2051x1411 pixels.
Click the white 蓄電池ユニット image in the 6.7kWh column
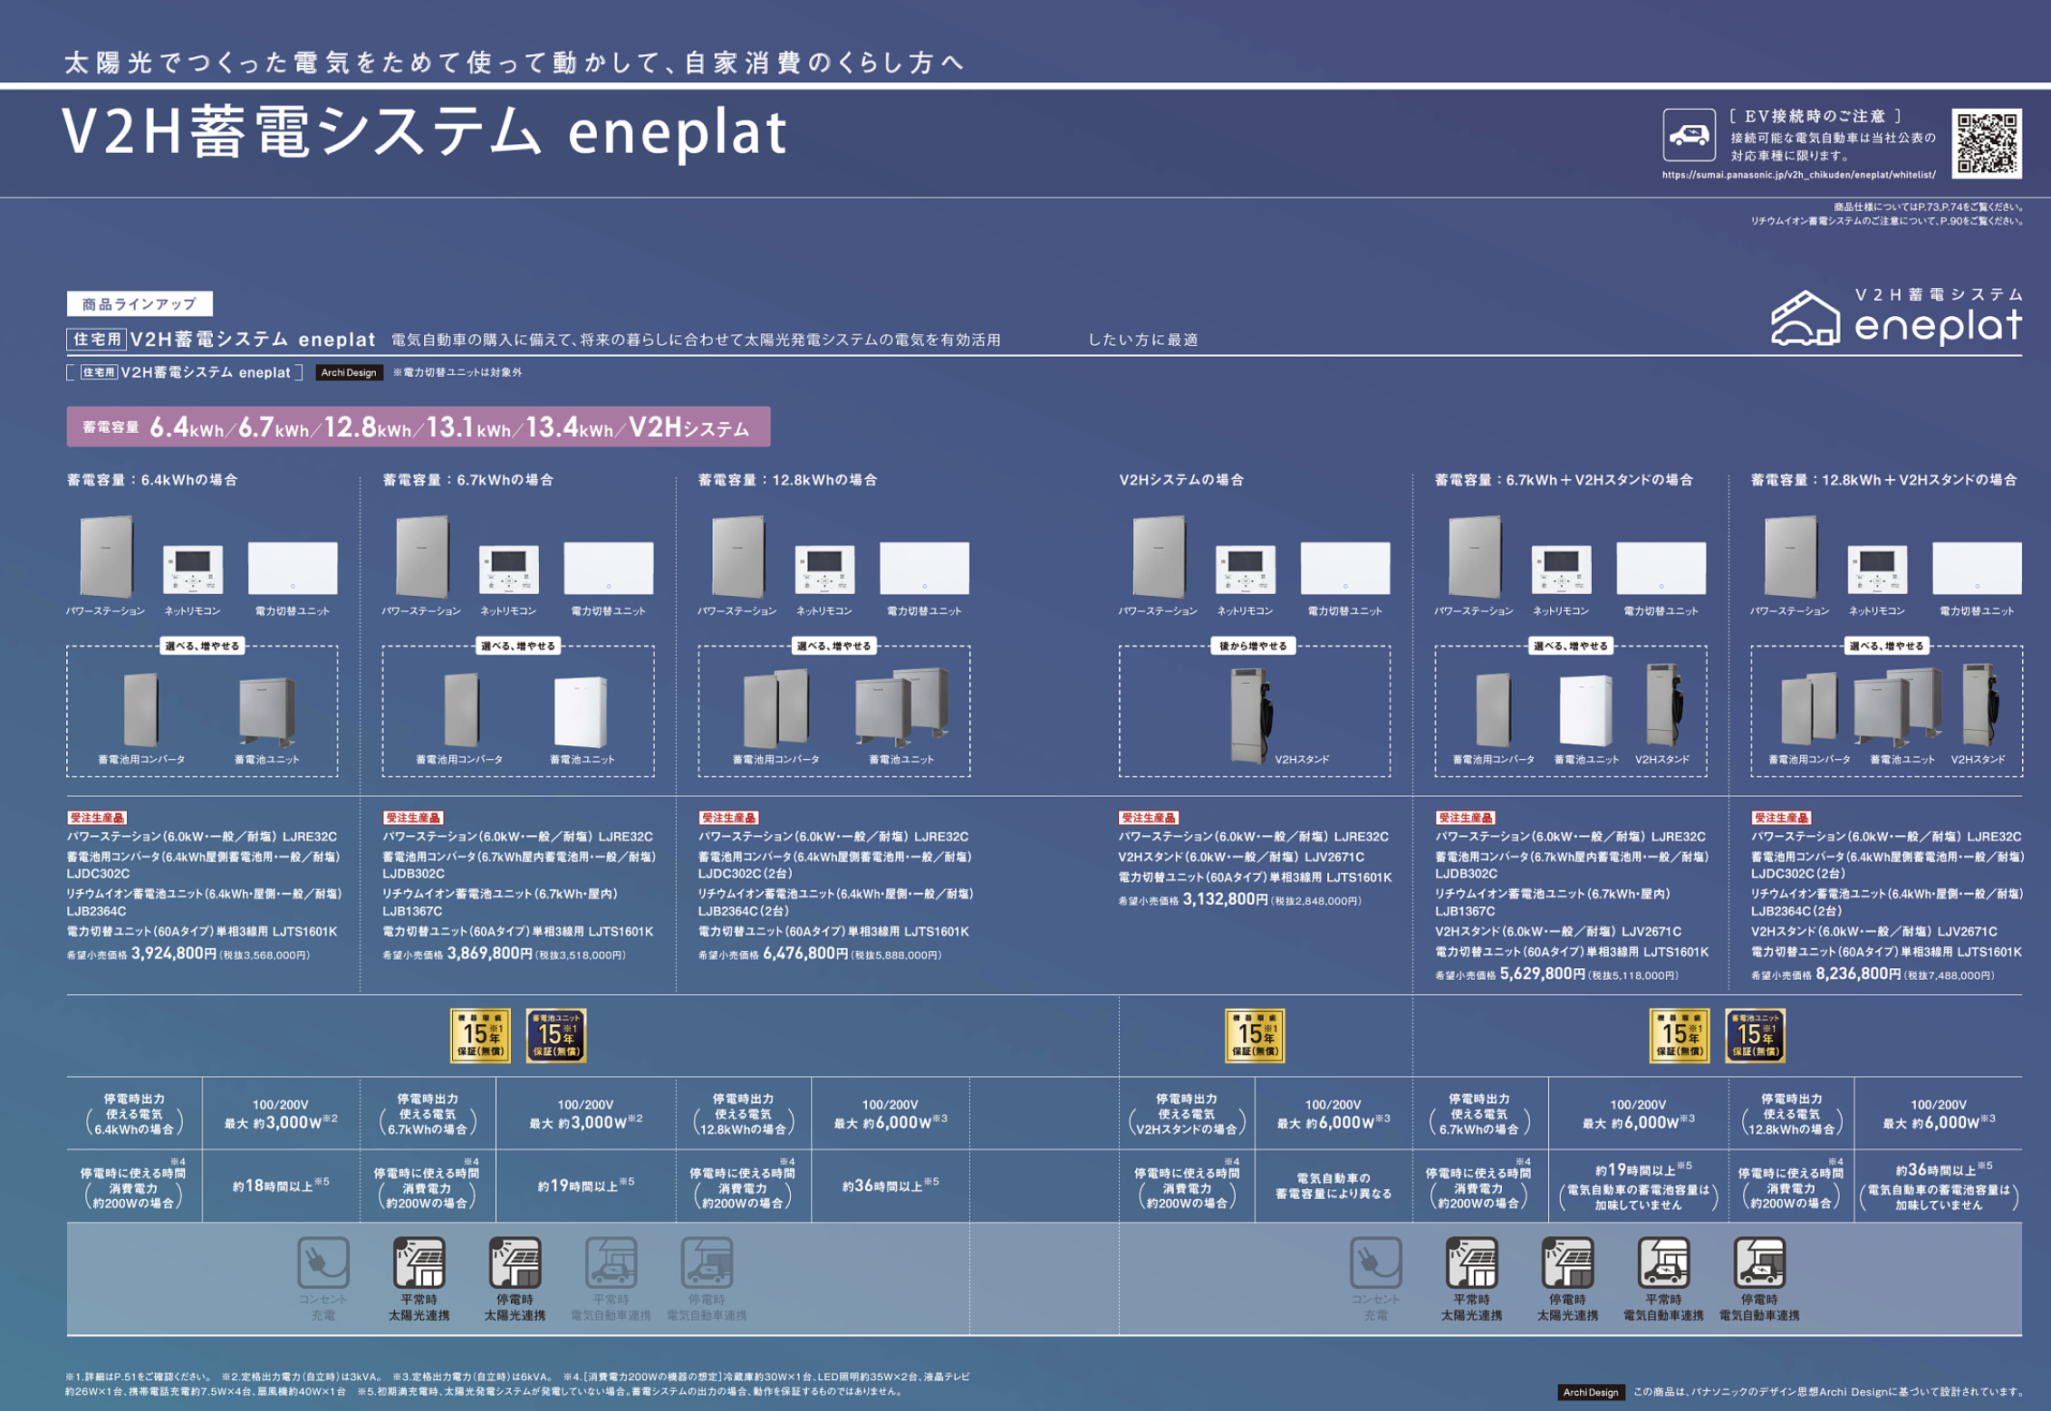581,712
